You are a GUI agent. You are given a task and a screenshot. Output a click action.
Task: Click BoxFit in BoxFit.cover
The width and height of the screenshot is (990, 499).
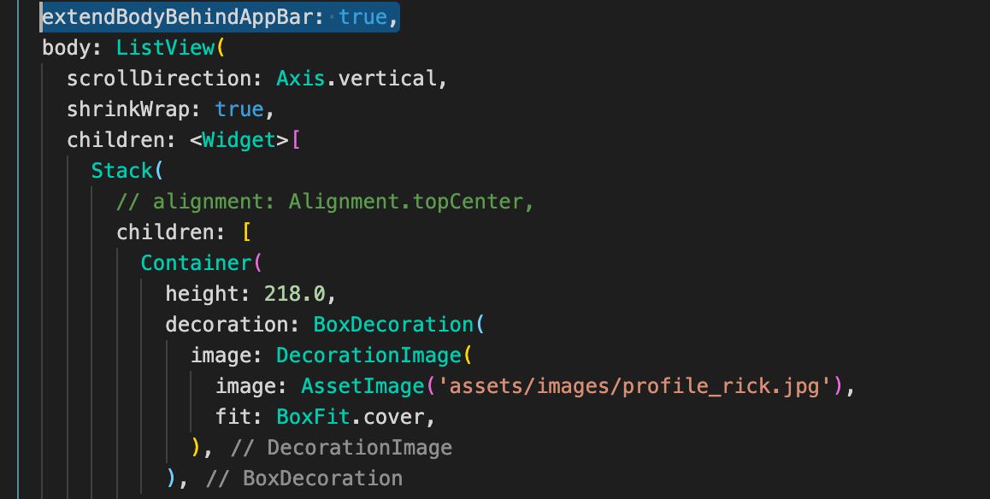coord(313,418)
